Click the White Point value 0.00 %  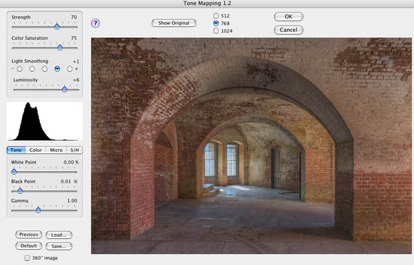coord(71,162)
